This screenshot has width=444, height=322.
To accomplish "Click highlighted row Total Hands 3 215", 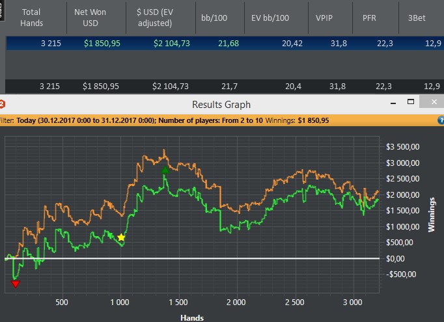I will (x=51, y=44).
